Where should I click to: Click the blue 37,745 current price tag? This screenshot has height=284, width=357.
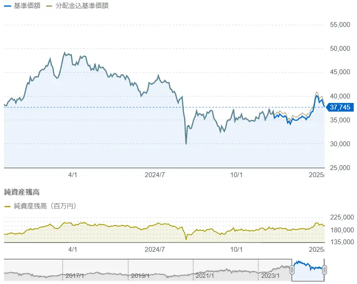[339, 107]
